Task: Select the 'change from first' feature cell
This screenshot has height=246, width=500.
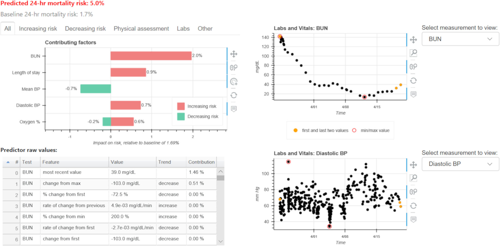Action: pyautogui.click(x=75, y=239)
